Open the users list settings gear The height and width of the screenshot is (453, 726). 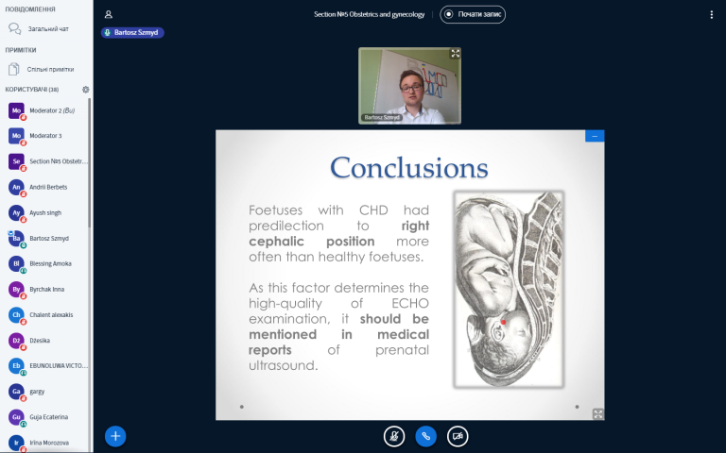pos(85,90)
